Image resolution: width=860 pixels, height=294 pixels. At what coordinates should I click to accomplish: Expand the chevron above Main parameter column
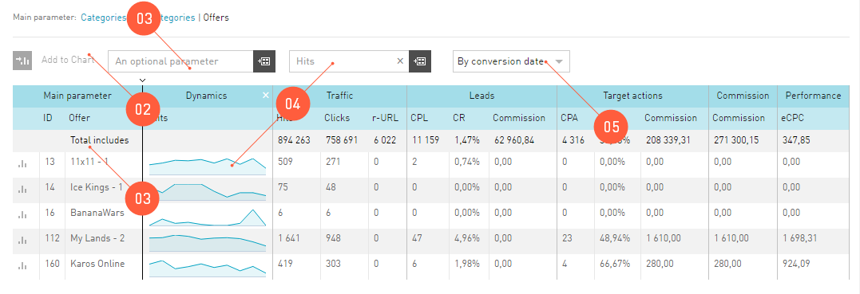(143, 80)
